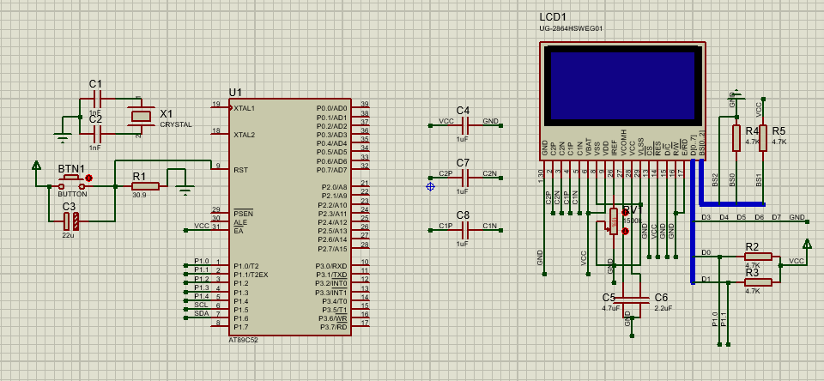The image size is (824, 381).
Task: Click the BS[0..2] bus pin label on LCD1
Action: (703, 143)
